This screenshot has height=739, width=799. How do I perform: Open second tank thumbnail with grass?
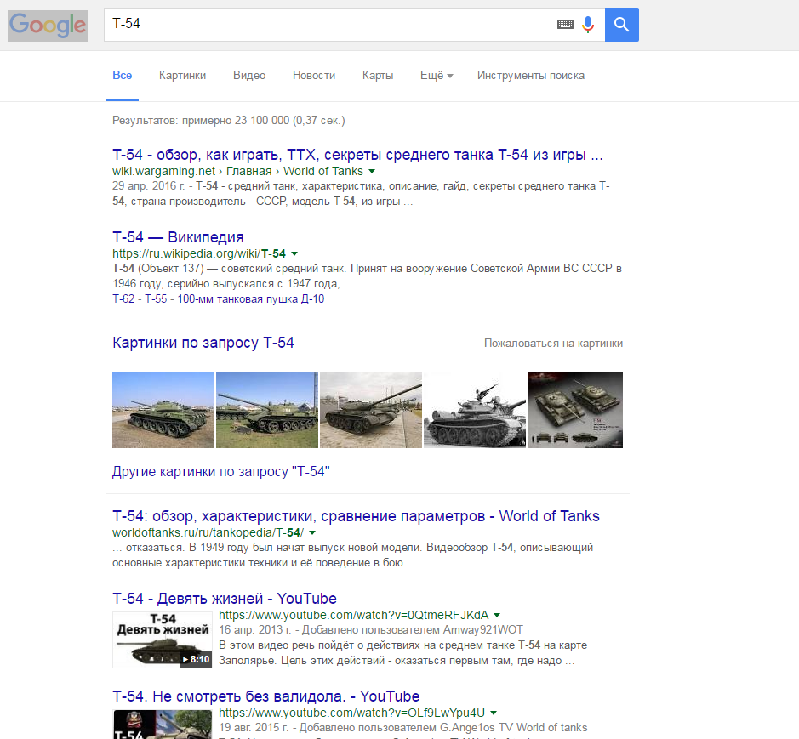(x=267, y=410)
